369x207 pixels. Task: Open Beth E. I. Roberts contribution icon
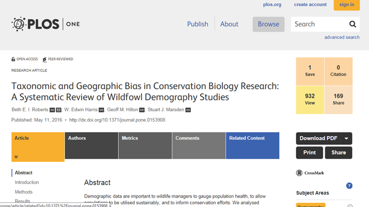pos(52,110)
